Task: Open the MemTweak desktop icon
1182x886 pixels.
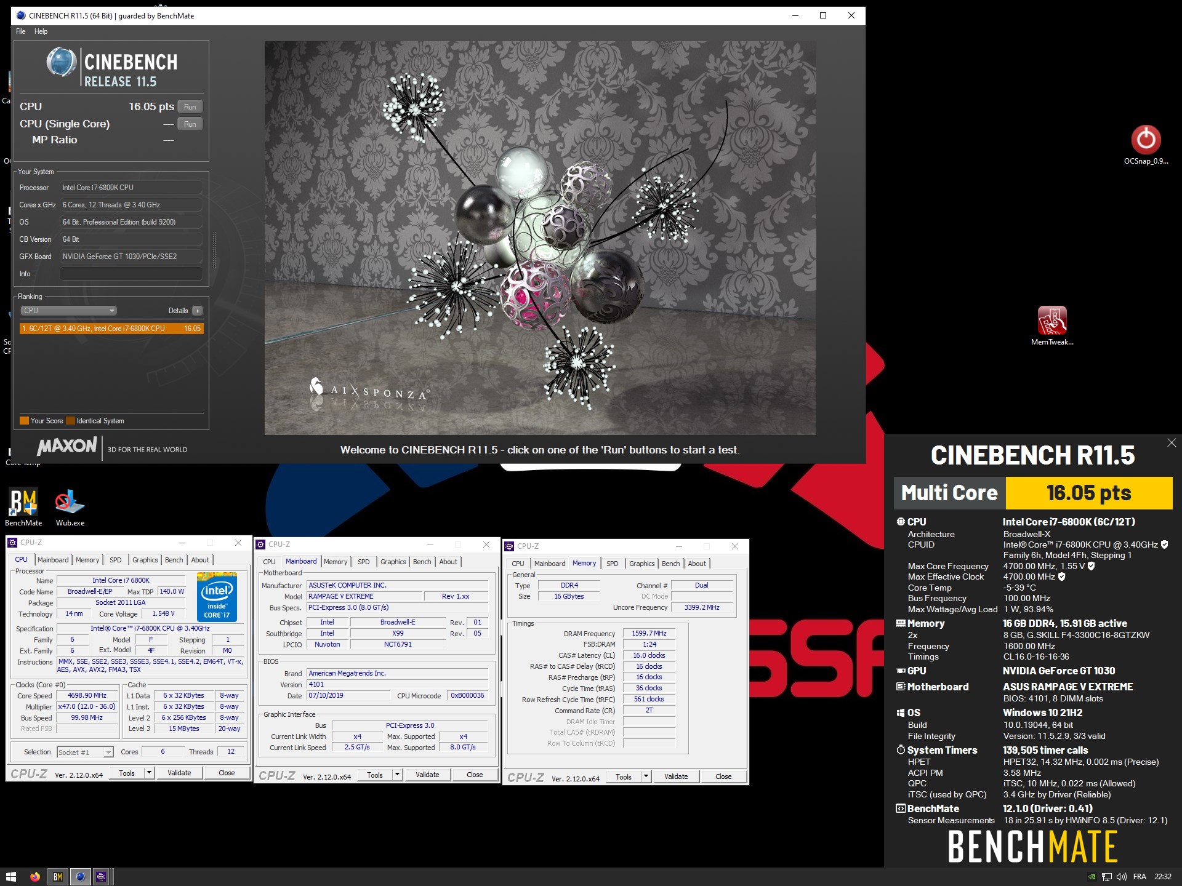Action: point(1052,326)
